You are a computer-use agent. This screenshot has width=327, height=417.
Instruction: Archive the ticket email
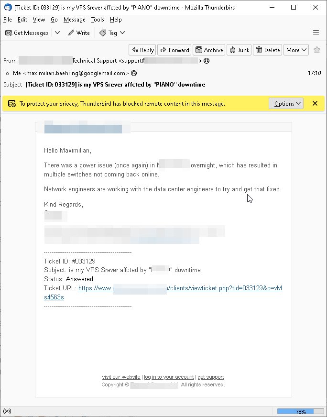[x=209, y=50]
